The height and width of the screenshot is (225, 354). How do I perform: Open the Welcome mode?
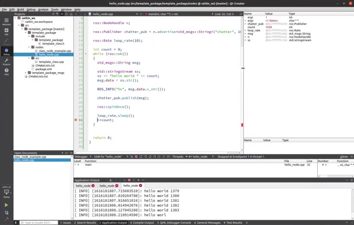point(6,22)
